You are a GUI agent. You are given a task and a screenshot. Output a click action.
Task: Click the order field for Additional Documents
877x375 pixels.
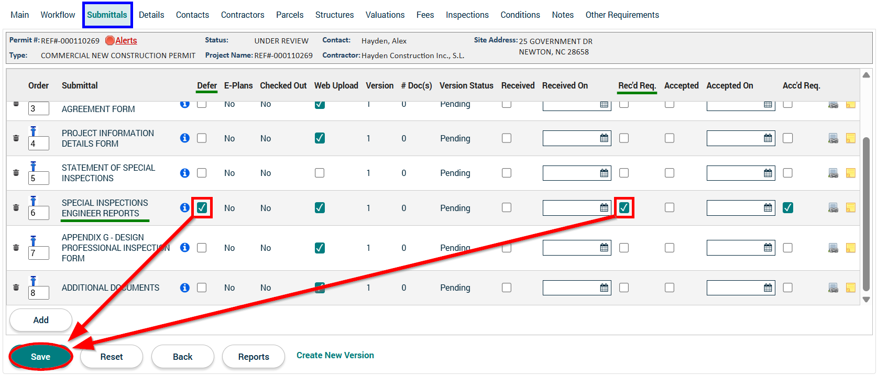(38, 293)
